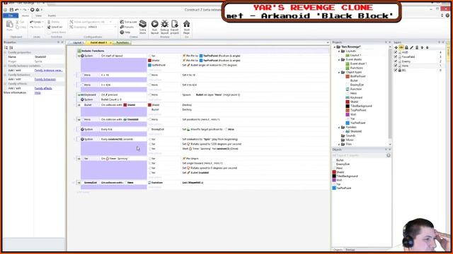Click the move layer up arrow icon
Viewport: 453px width, 254px height.
[x=422, y=47]
